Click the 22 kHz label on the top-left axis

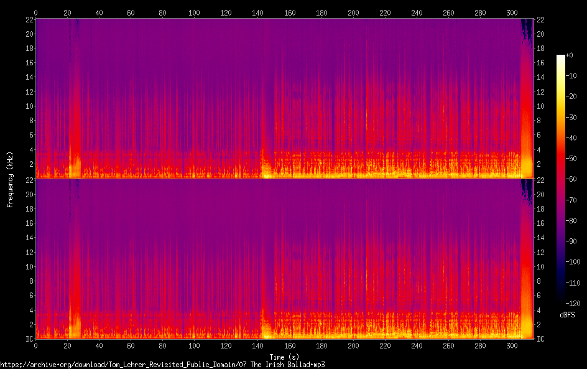tap(30, 19)
